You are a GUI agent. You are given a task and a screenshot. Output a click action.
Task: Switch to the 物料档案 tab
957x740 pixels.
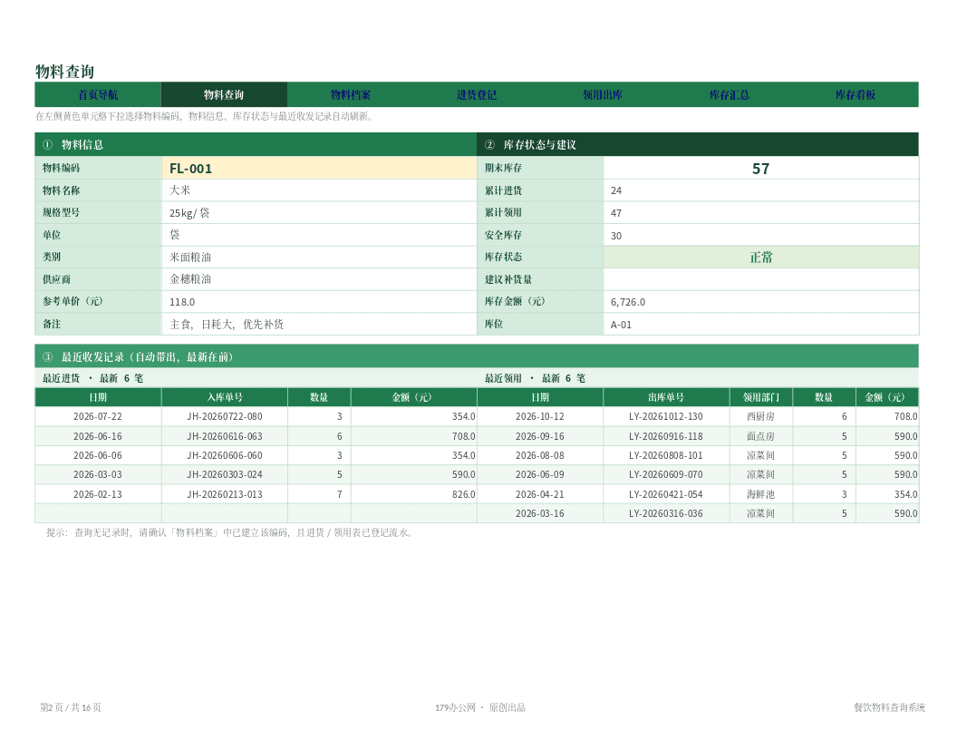[351, 94]
